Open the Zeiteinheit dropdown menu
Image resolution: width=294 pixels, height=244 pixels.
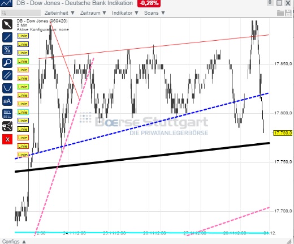point(59,13)
